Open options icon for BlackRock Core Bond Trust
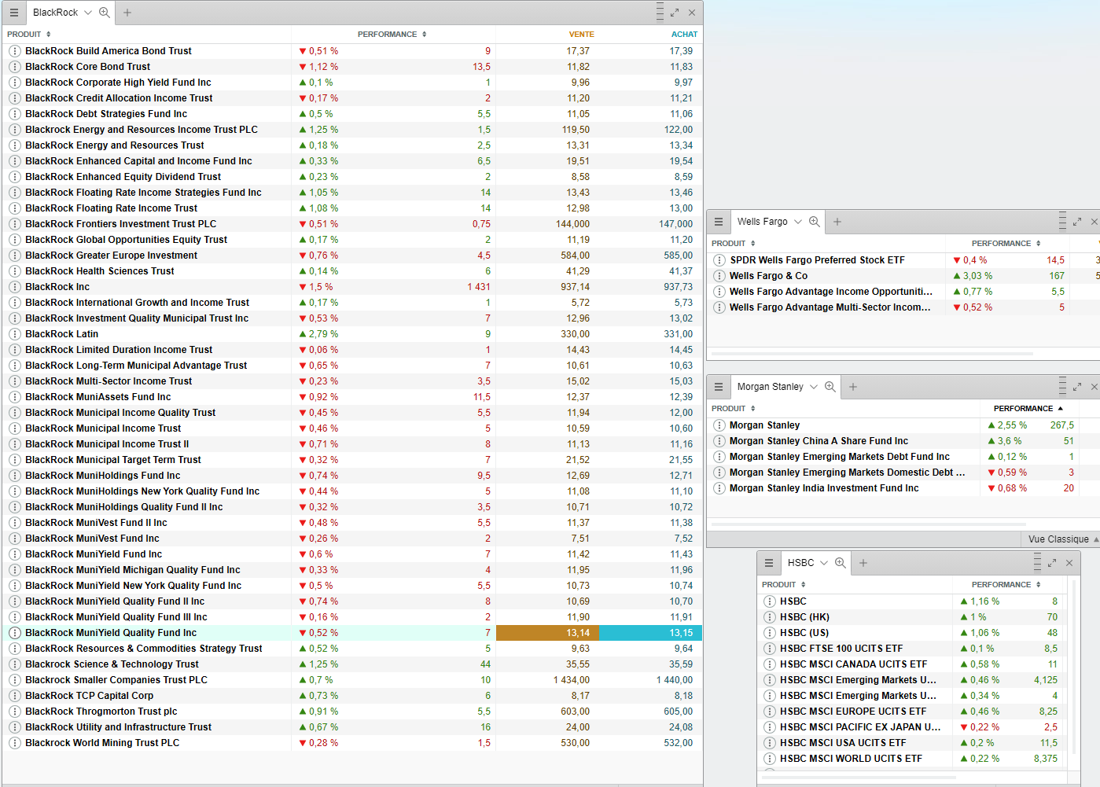The image size is (1100, 787). pyautogui.click(x=15, y=67)
